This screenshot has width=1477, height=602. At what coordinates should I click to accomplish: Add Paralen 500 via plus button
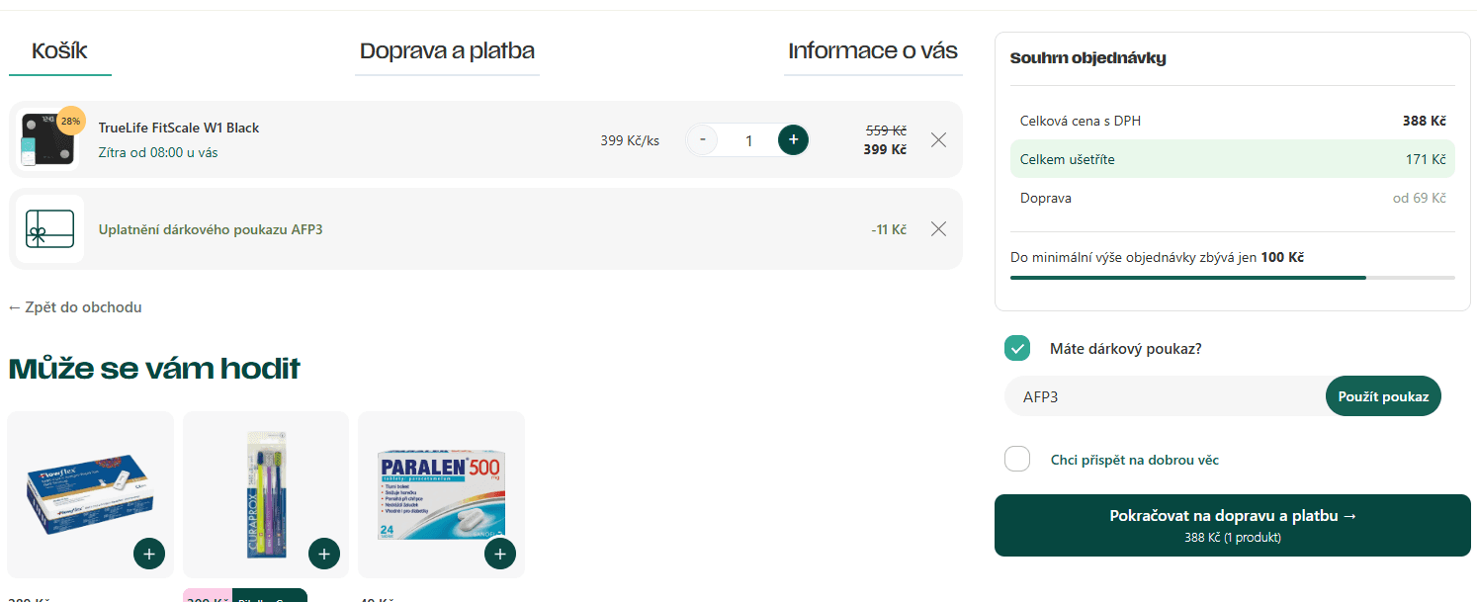(500, 554)
